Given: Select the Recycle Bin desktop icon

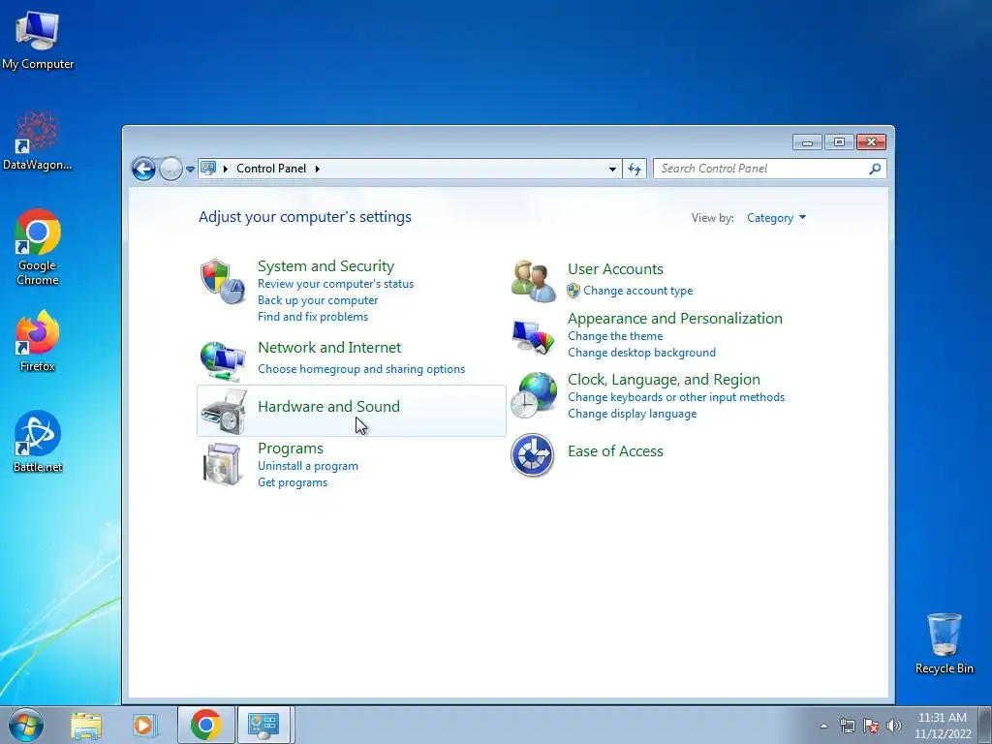Looking at the screenshot, I should click(944, 644).
